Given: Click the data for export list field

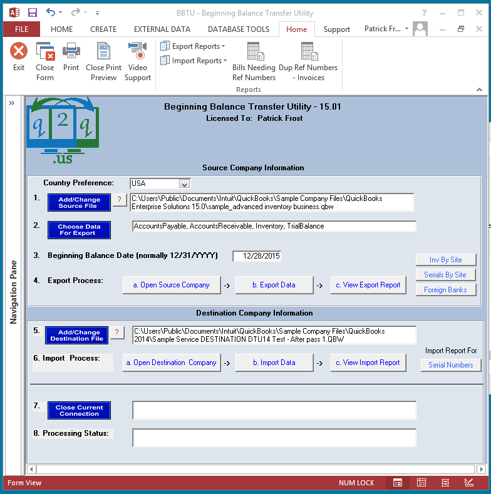Looking at the screenshot, I should (x=274, y=226).
